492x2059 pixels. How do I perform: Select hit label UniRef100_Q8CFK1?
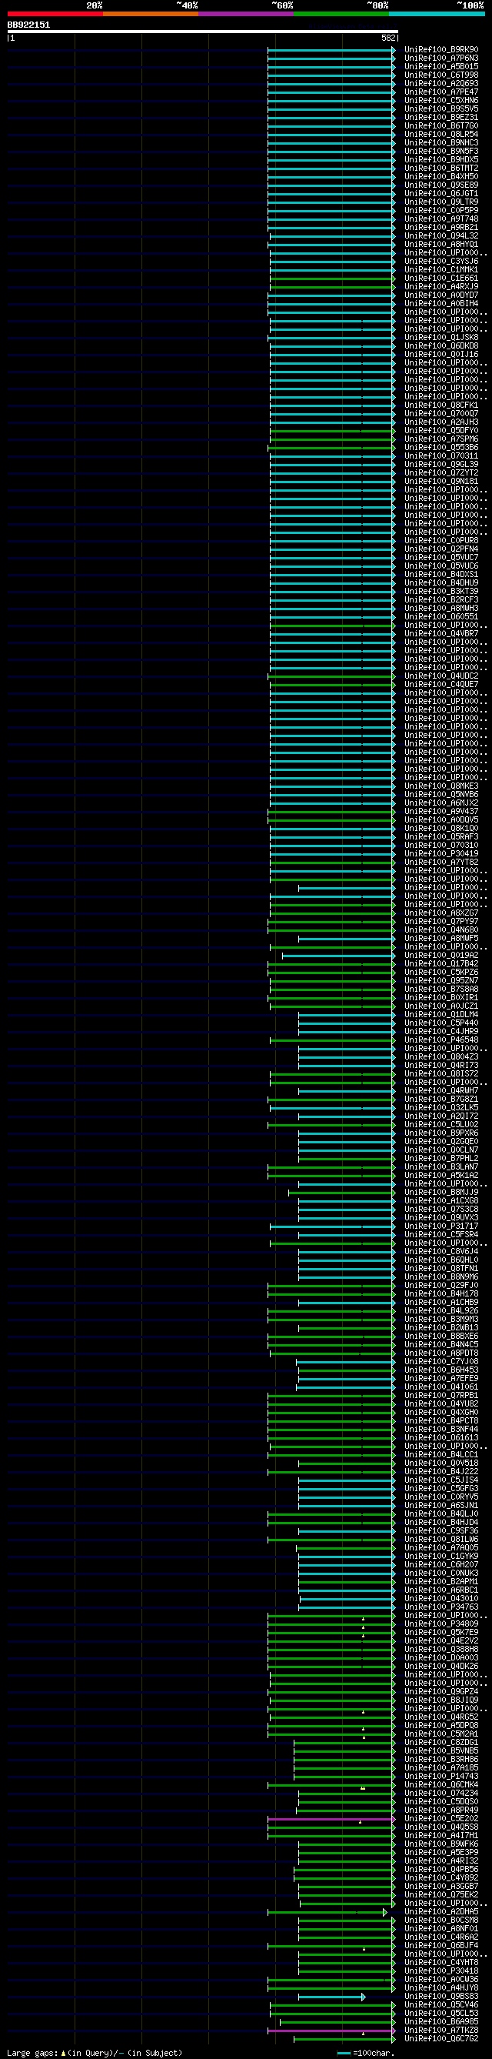tap(442, 405)
